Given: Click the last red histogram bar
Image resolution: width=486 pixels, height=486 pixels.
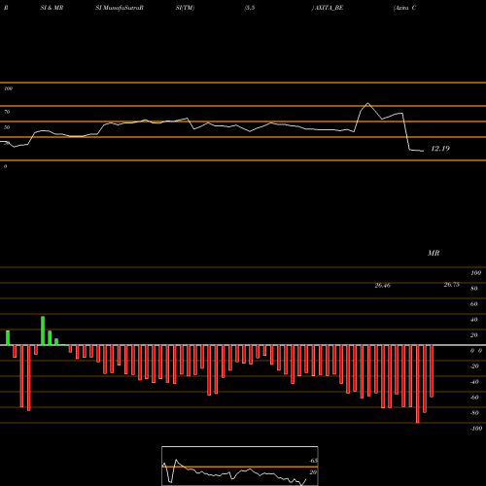Looking at the screenshot, I should (432, 371).
